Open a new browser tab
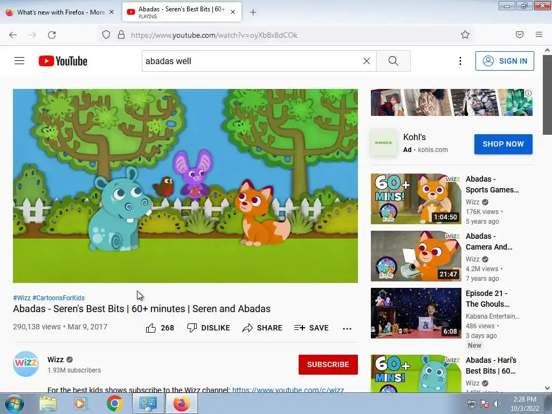552x414 pixels. point(253,12)
